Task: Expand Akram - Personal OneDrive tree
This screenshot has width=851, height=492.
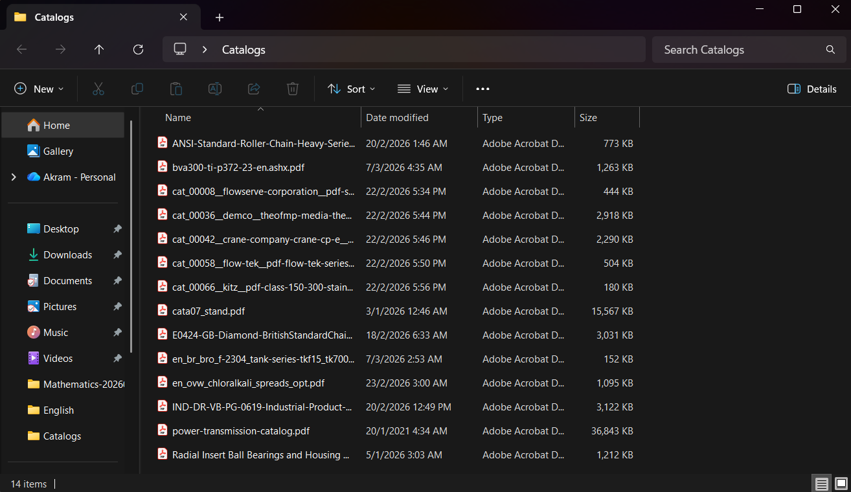Action: click(x=14, y=177)
